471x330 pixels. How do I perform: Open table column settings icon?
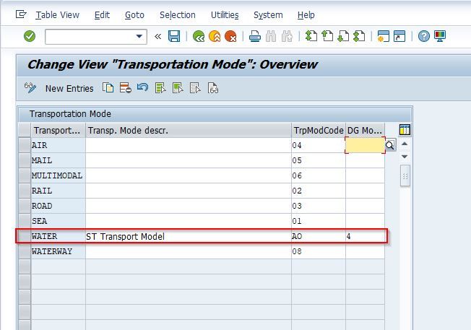coord(405,130)
